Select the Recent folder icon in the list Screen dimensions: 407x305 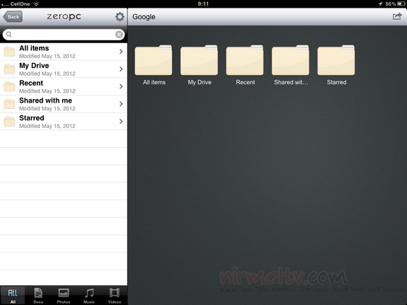[x=9, y=86]
